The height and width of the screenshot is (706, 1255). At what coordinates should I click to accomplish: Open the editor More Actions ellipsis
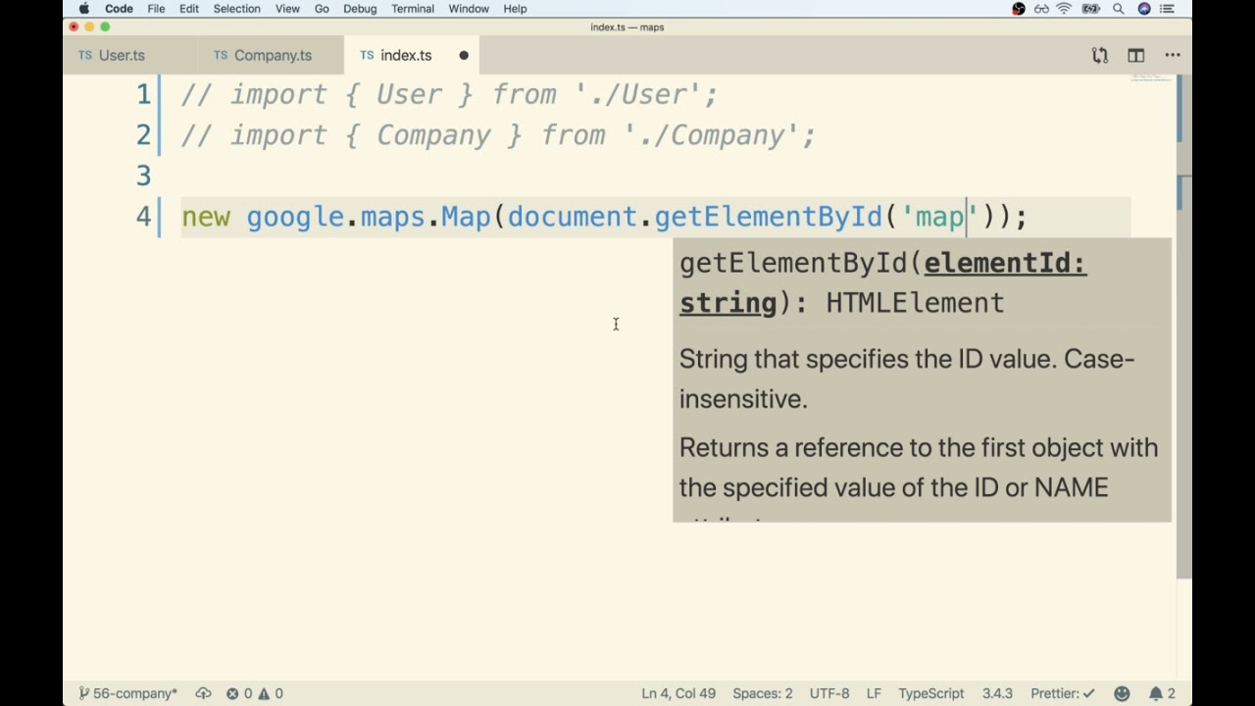click(1172, 56)
